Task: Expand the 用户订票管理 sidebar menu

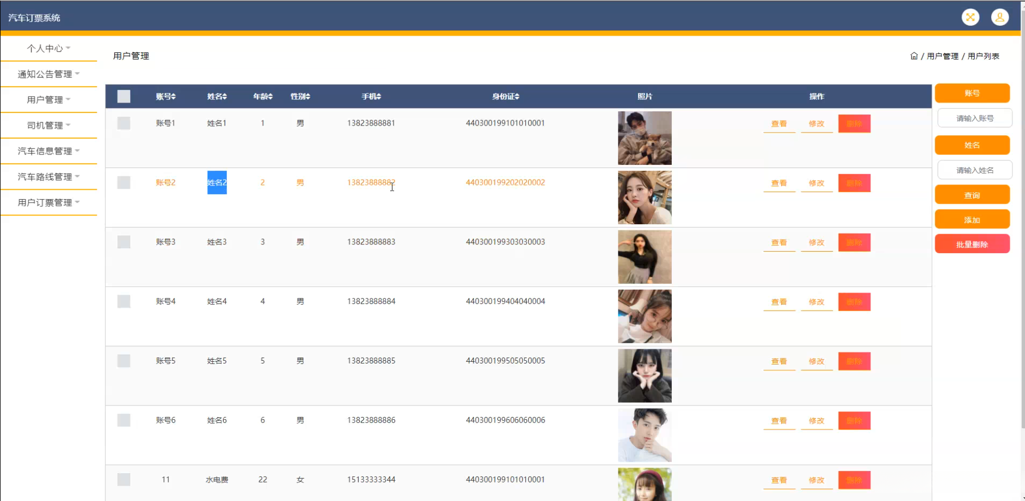Action: (49, 202)
